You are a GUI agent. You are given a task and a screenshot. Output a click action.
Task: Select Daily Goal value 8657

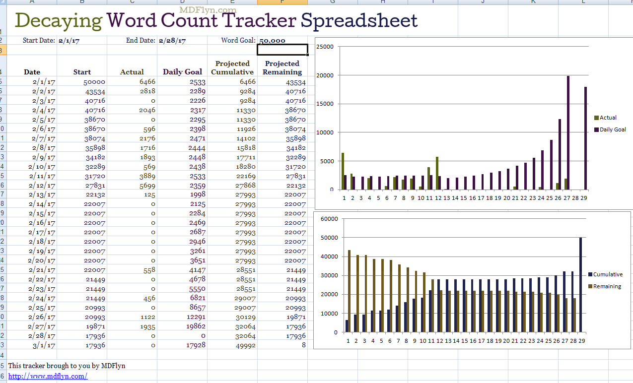pyautogui.click(x=198, y=308)
